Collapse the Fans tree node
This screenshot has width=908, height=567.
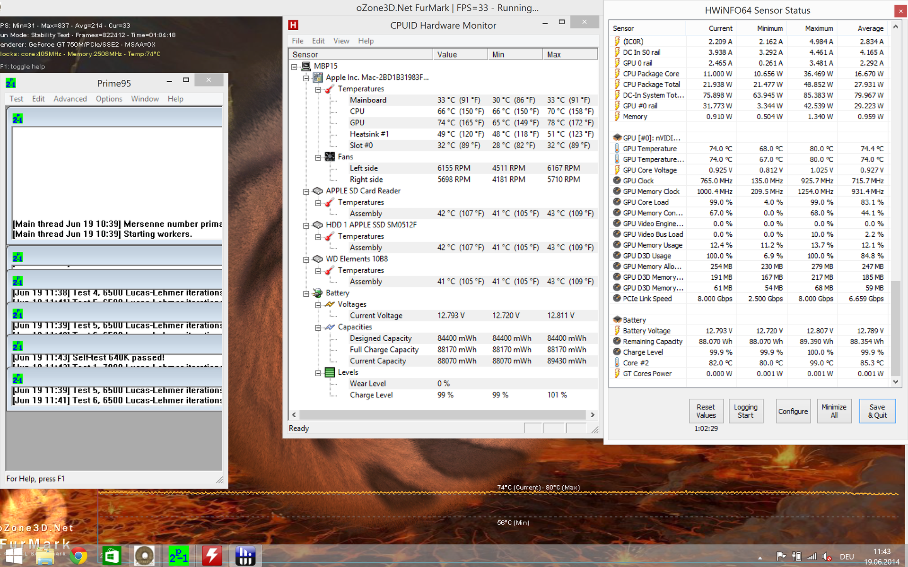318,157
